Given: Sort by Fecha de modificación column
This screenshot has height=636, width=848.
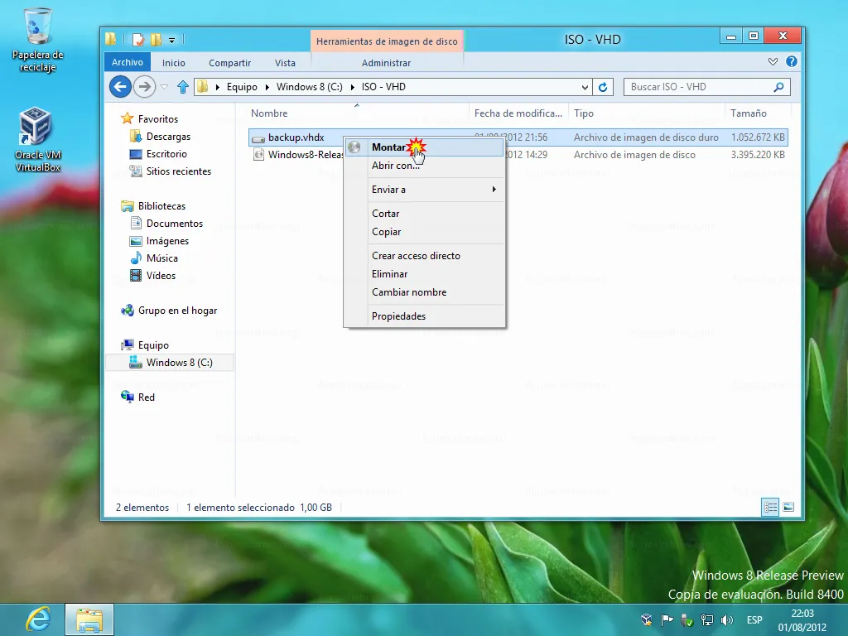Looking at the screenshot, I should click(x=518, y=113).
